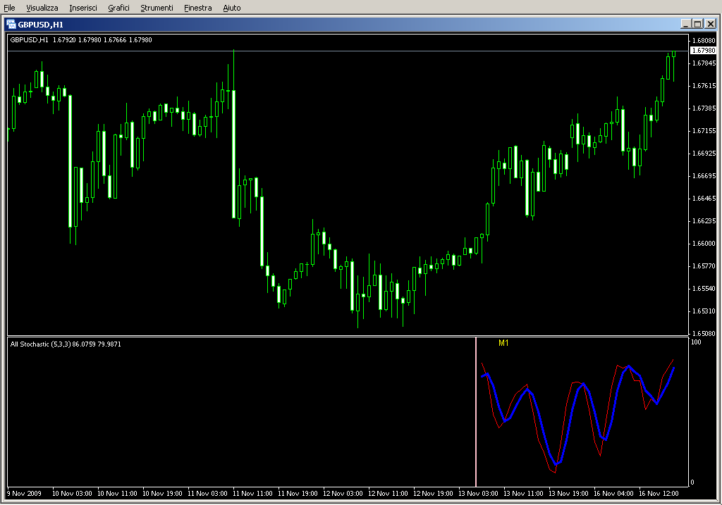Click the yellow M1 label in stochastic panel
Screen dimensions: 722x505
tap(503, 343)
